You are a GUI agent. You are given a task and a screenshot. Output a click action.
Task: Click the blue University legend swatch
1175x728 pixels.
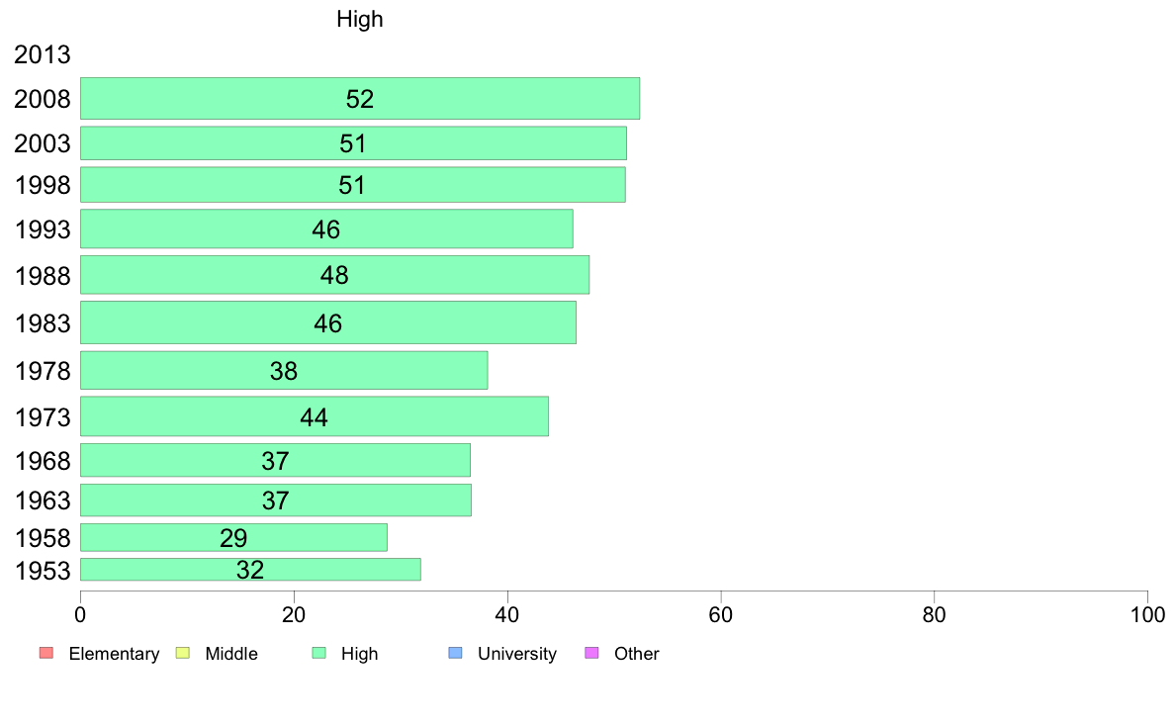pos(455,653)
